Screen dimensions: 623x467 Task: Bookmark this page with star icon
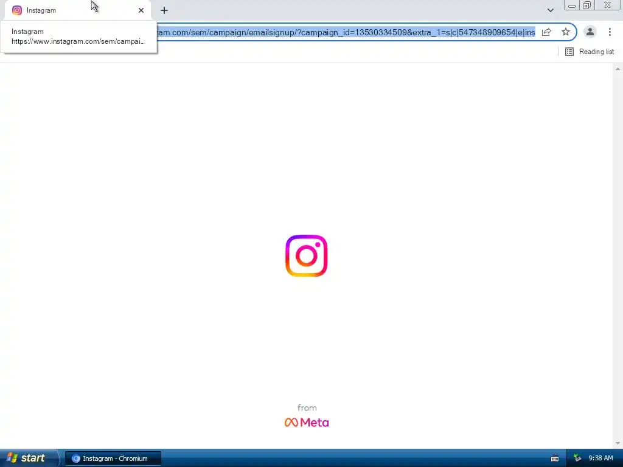[x=566, y=32]
